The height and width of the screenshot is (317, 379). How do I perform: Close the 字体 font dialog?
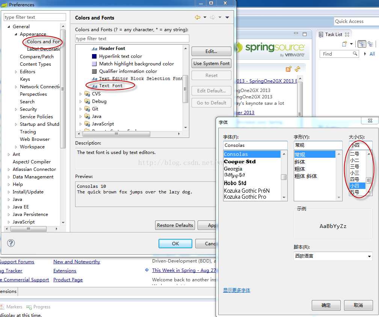tap(370, 120)
